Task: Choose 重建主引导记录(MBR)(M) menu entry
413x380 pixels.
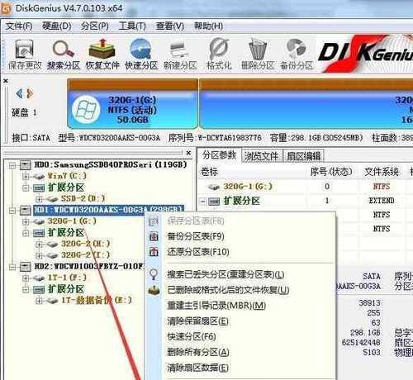Action: tap(216, 306)
